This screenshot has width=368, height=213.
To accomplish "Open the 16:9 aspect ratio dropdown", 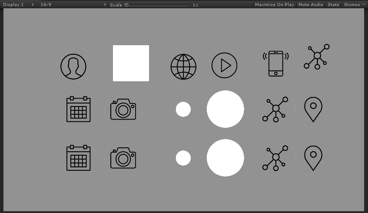I will point(73,4).
